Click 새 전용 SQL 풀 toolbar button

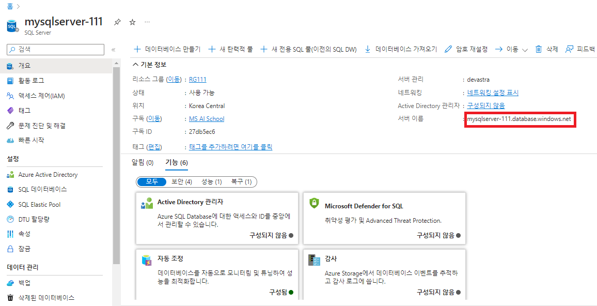308,49
